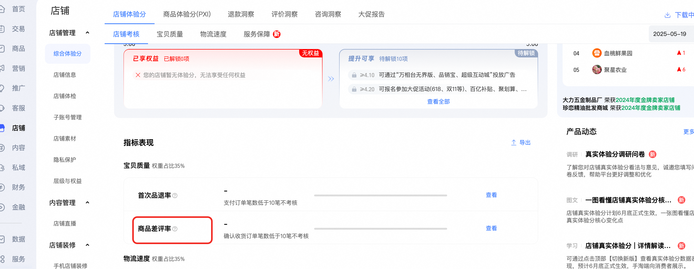Click 珍恋精油批发商城 award announcement

coord(621,108)
